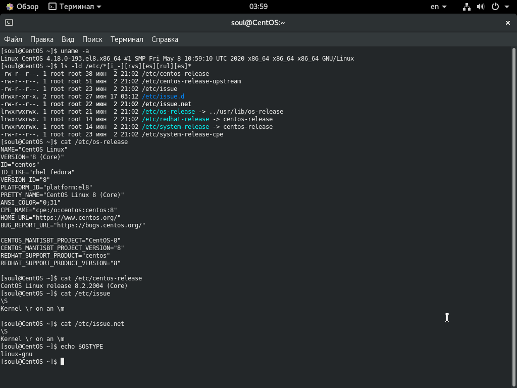Screen dimensions: 517x388
Task: Open the Правка menu
Action: tap(42, 39)
